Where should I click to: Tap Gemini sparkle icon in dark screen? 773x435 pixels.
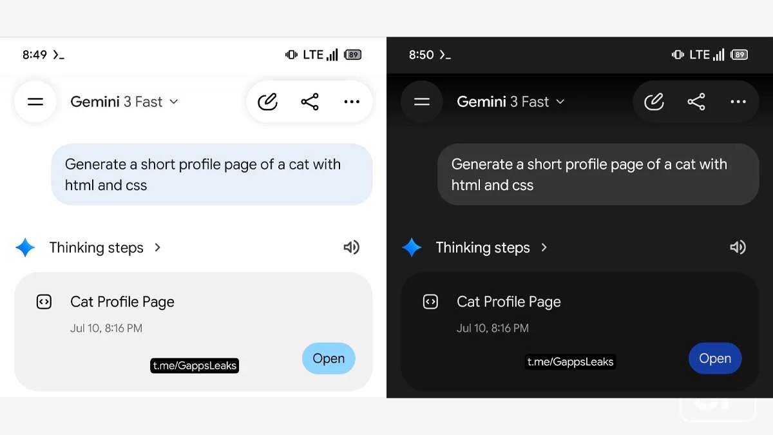[x=412, y=247]
